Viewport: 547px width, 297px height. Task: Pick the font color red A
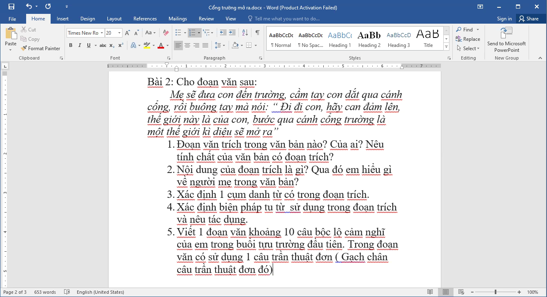(x=161, y=45)
